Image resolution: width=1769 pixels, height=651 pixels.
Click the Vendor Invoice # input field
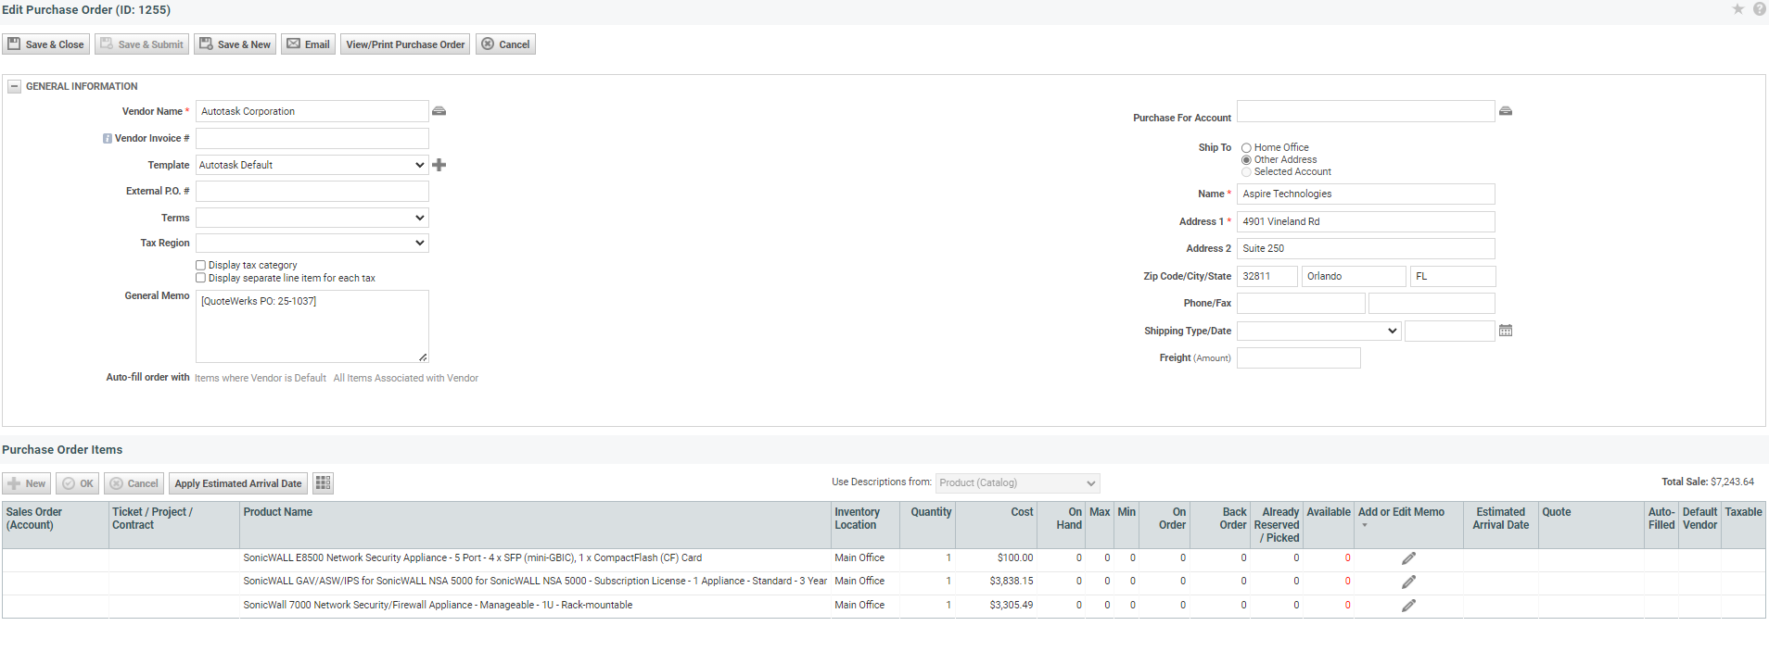pyautogui.click(x=312, y=139)
